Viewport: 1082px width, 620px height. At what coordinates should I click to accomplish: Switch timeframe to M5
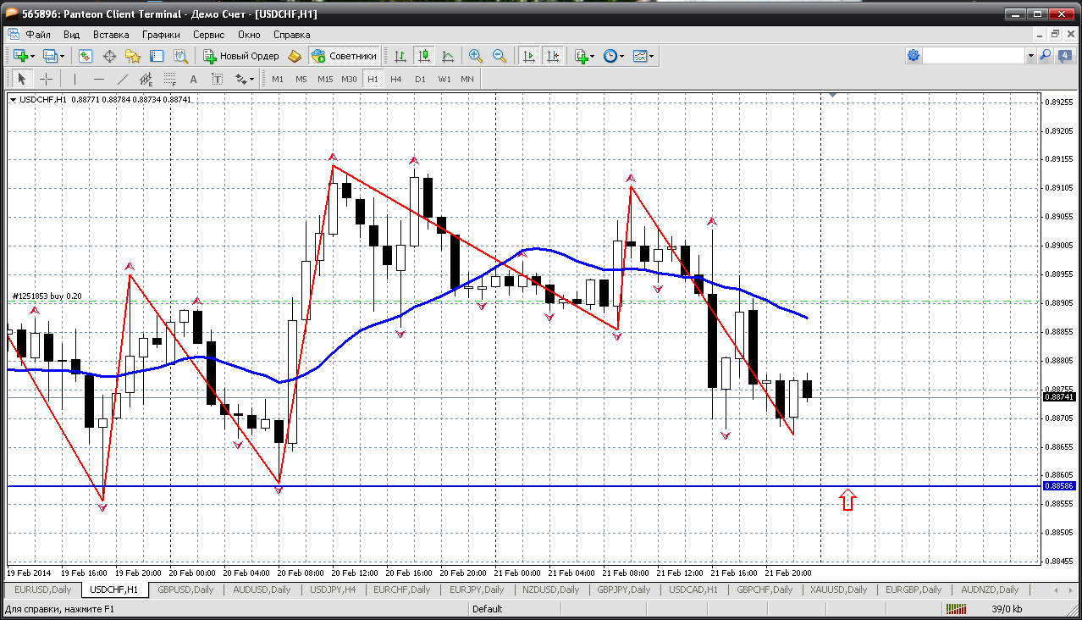pyautogui.click(x=301, y=79)
